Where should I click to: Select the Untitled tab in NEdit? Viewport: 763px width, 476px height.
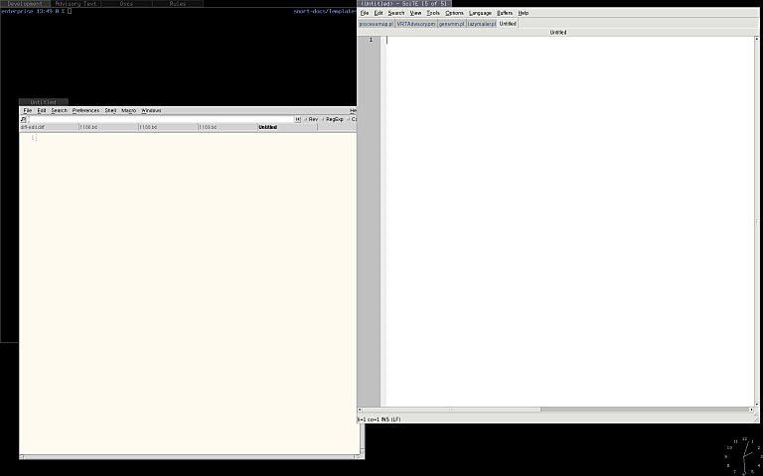pos(287,127)
